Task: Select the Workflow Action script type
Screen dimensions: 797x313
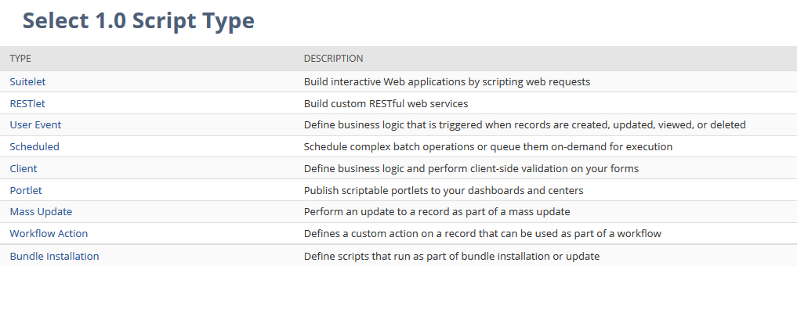Action: coord(49,233)
